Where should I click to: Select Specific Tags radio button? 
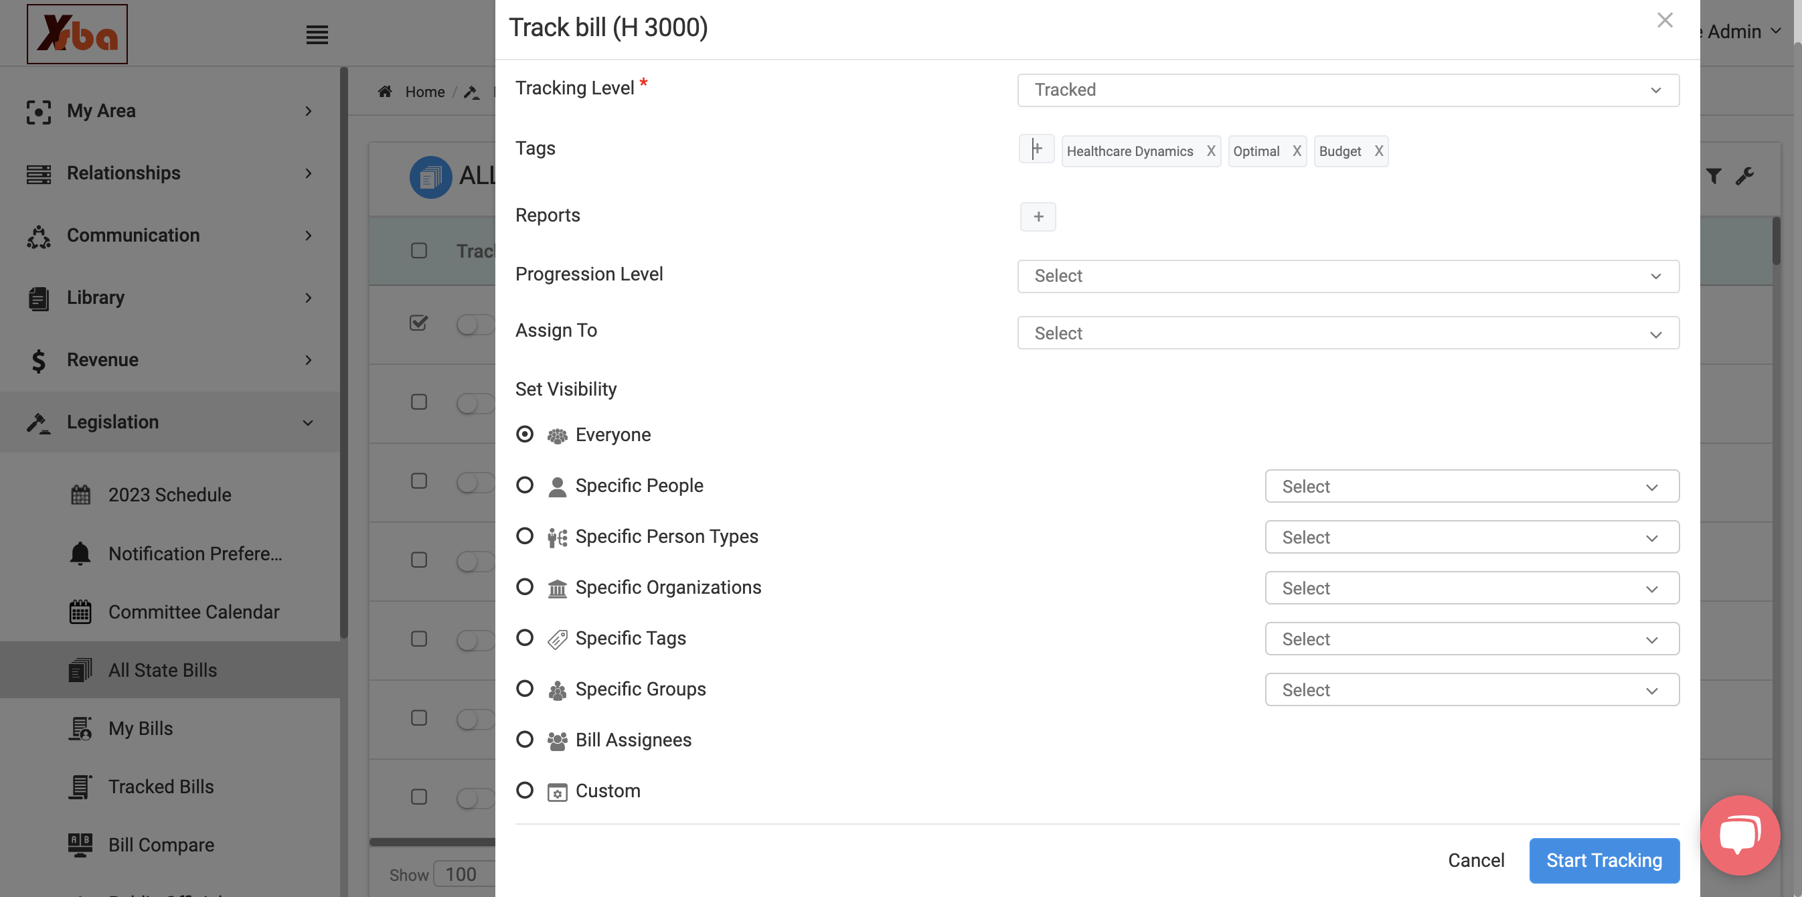(x=525, y=638)
